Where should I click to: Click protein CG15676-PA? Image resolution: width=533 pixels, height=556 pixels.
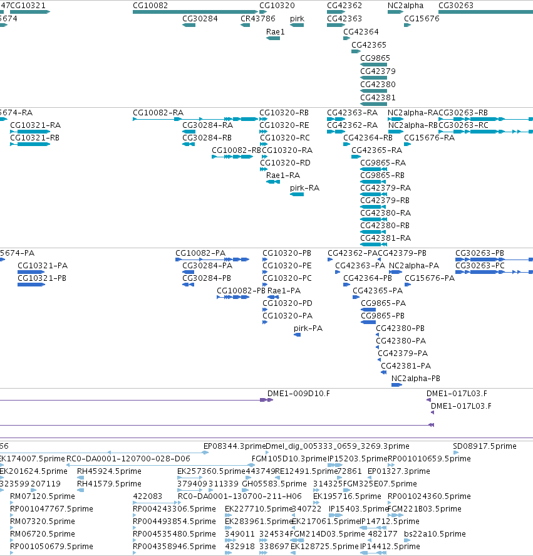point(408,285)
